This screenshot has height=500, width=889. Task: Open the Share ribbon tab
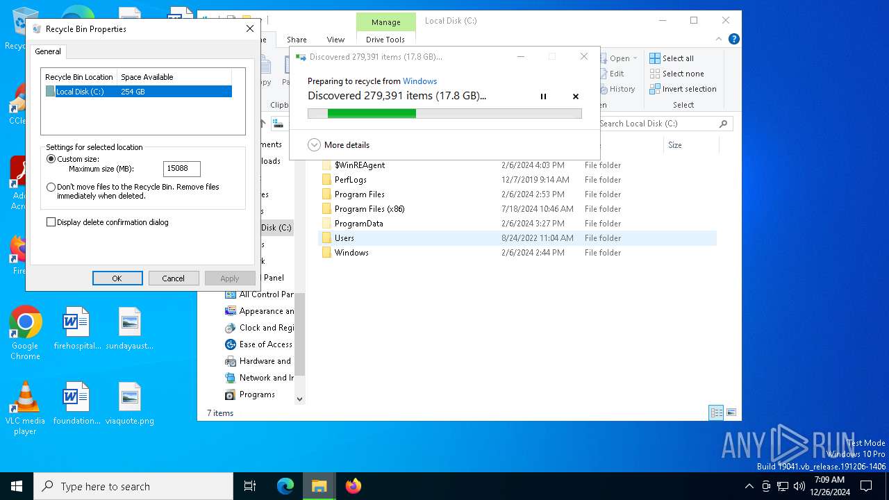297,40
